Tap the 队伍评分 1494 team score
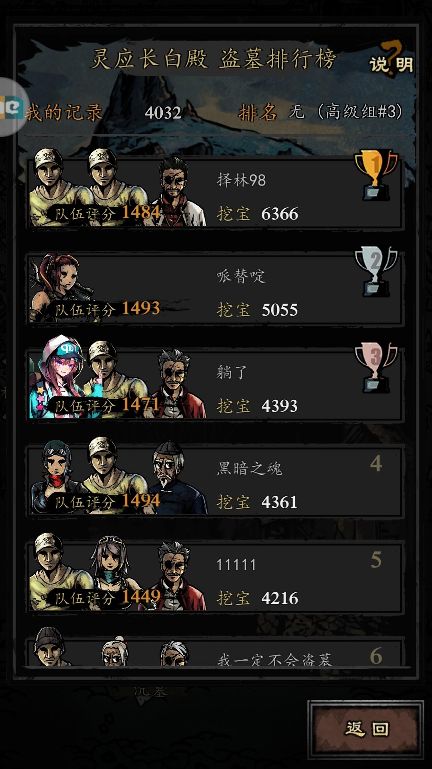This screenshot has height=769, width=432. click(x=107, y=501)
